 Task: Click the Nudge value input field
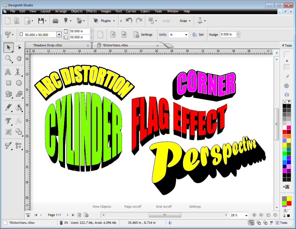(x=228, y=34)
